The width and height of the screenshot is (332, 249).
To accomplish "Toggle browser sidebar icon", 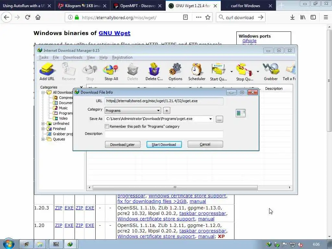I will pos(313,18).
